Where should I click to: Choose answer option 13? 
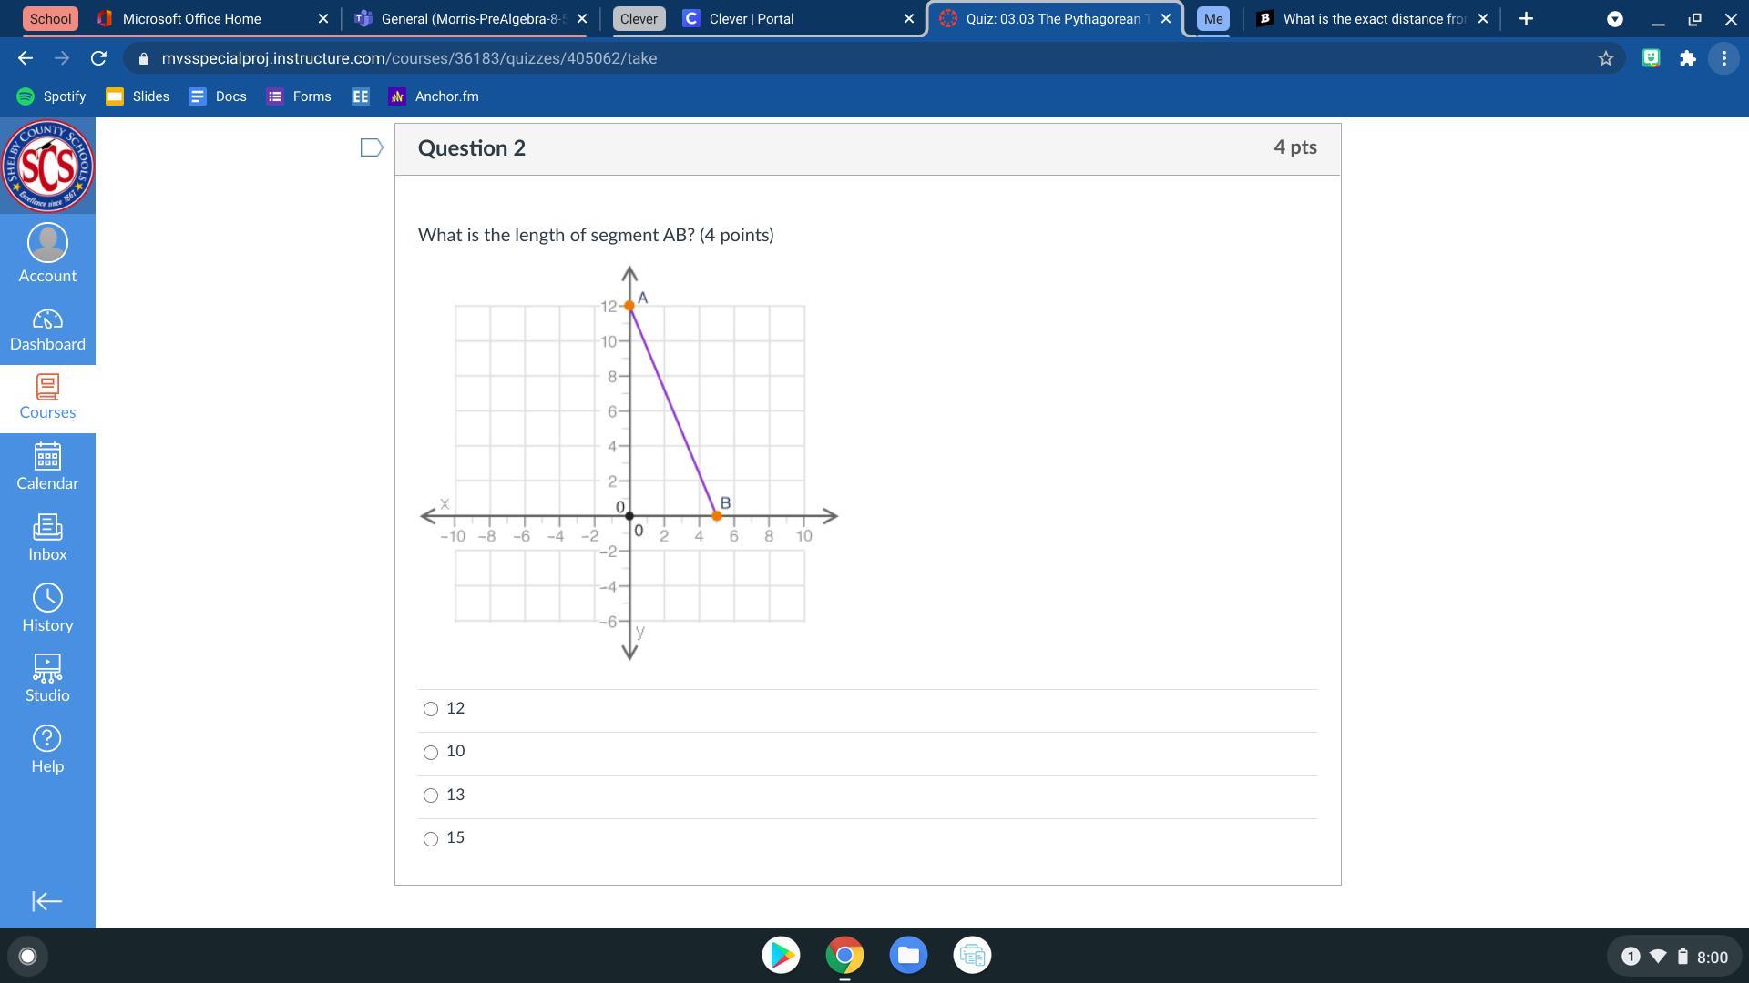click(431, 796)
